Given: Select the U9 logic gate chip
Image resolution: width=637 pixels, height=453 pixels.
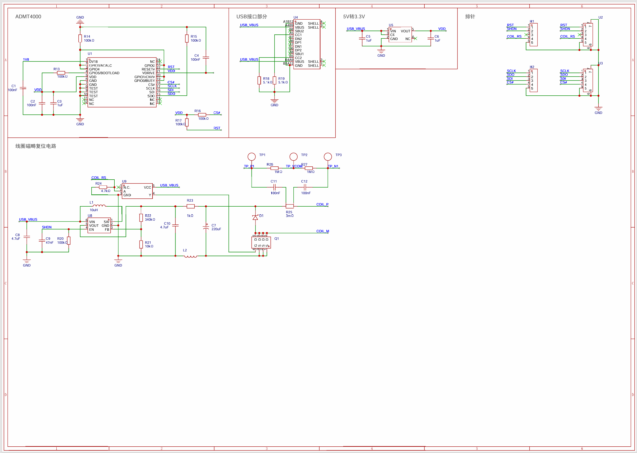Looking at the screenshot, I should point(137,191).
